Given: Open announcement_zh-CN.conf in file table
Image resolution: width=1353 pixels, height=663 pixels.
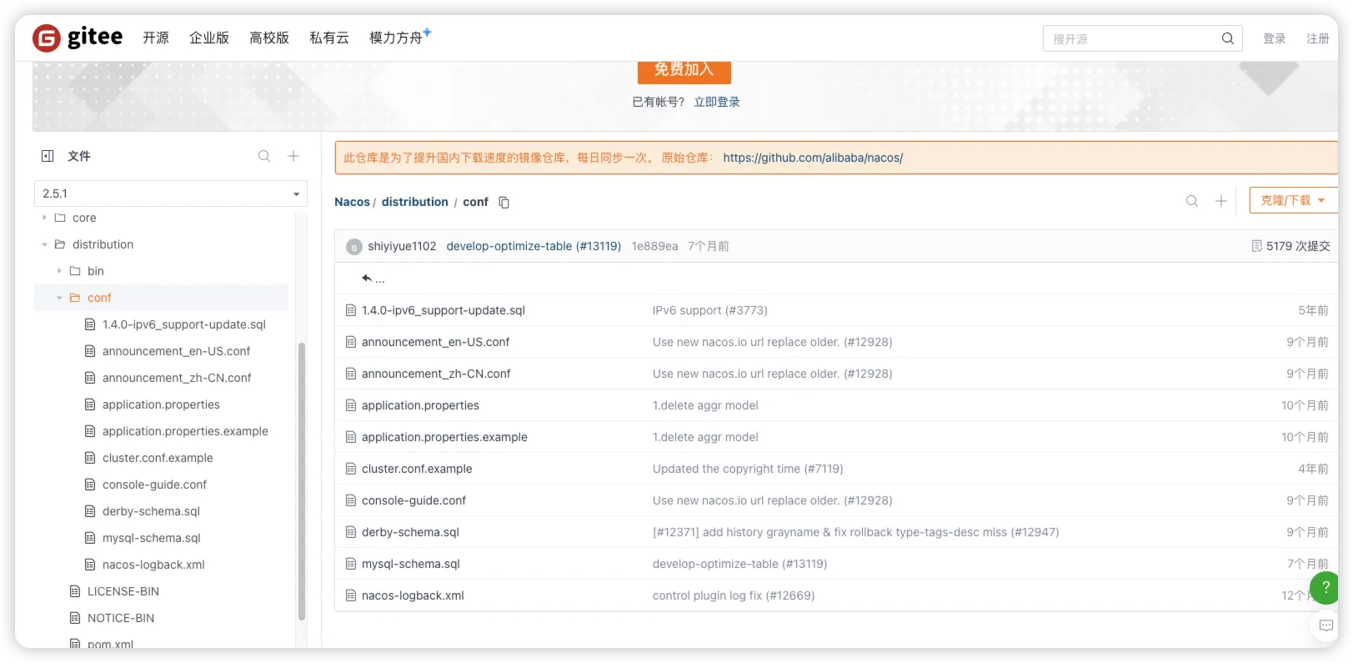Looking at the screenshot, I should pyautogui.click(x=436, y=374).
